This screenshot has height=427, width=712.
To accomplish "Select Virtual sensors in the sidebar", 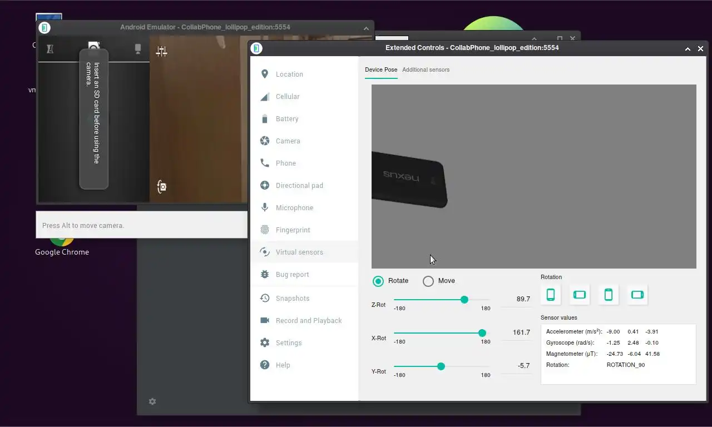I will 304,252.
